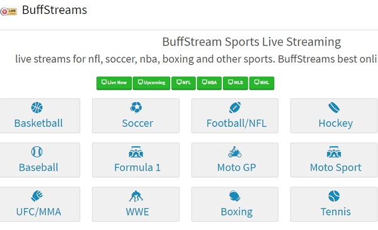Click the BuffStreams live logo icon

9,11
